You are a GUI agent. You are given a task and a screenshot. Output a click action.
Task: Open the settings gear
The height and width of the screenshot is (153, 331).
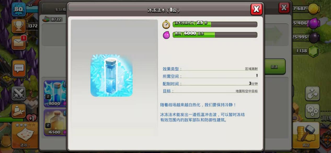312,111
